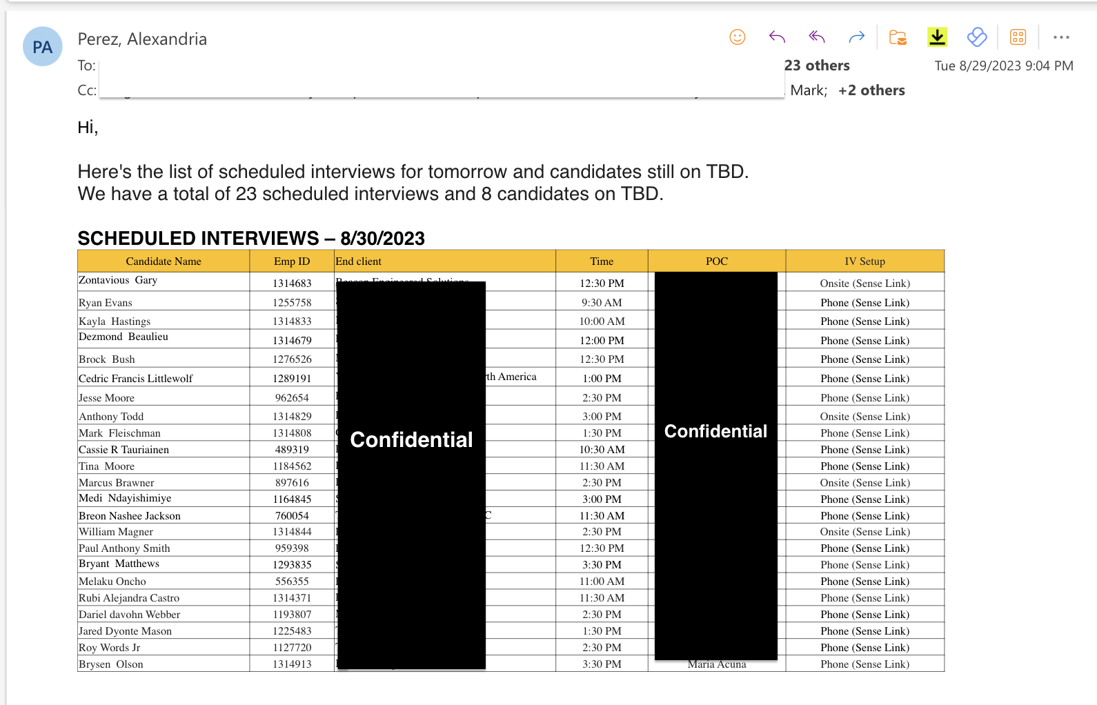
Task: Click the Maria Acuna POC cell
Action: point(717,664)
